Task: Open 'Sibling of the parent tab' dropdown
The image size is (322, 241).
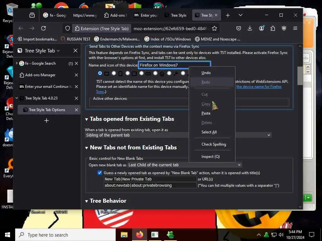Action: tap(178, 135)
